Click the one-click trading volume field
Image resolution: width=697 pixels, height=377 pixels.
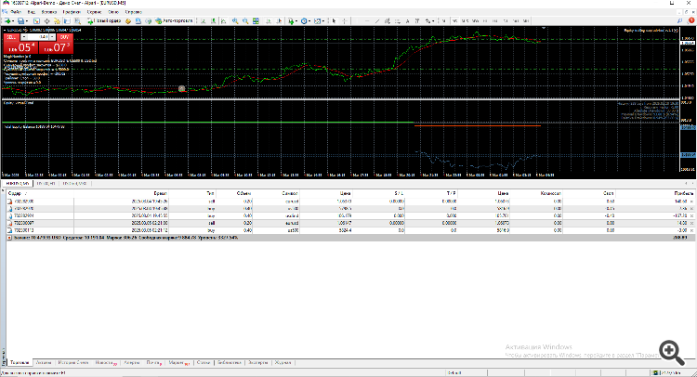click(x=39, y=37)
